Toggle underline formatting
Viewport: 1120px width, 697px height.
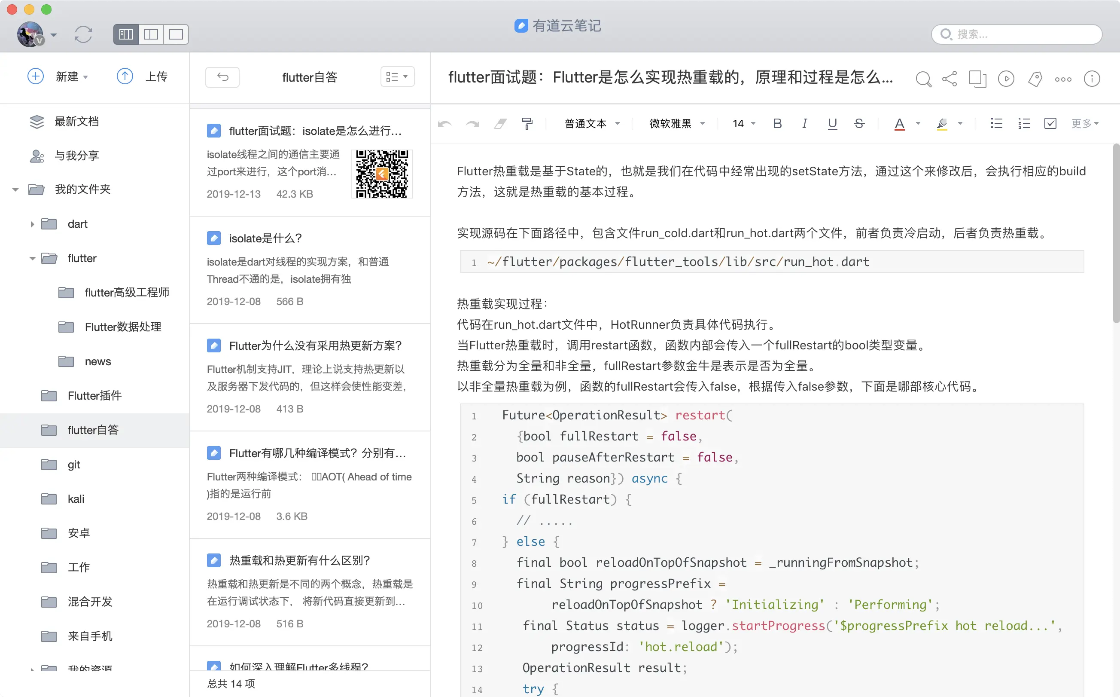832,123
